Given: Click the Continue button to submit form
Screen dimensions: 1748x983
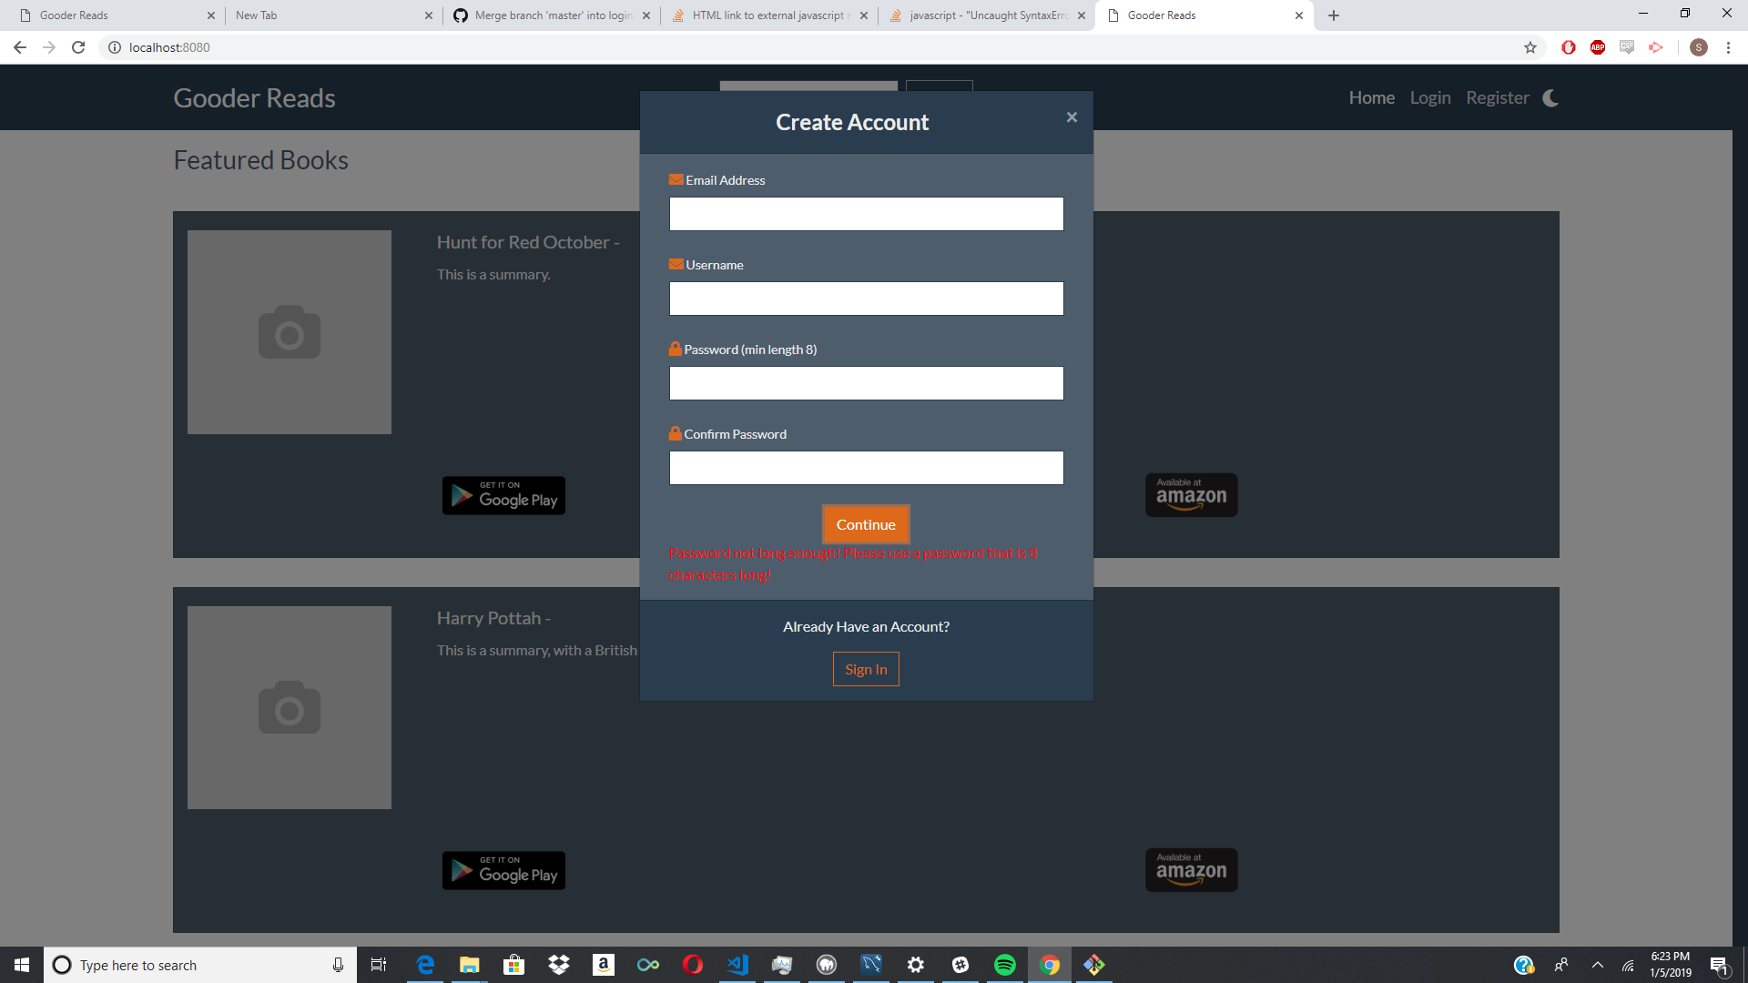Looking at the screenshot, I should tap(866, 524).
